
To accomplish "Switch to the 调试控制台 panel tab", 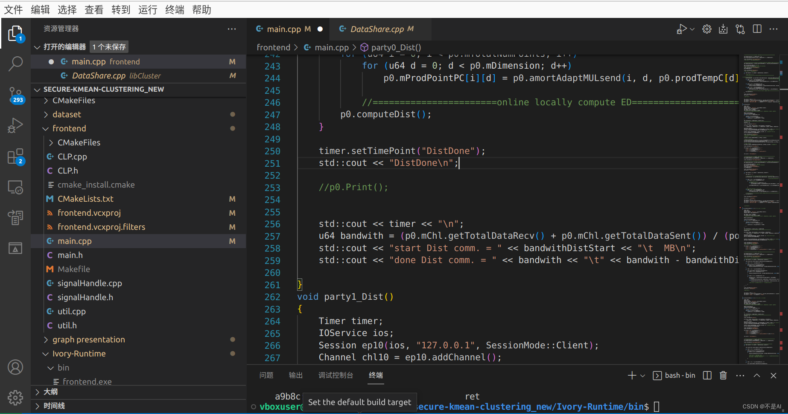I will tap(336, 375).
